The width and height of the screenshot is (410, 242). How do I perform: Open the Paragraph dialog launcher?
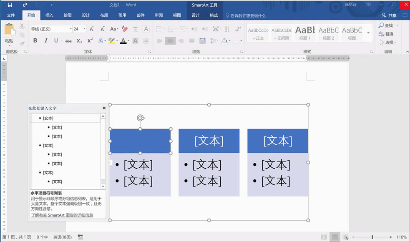241,52
